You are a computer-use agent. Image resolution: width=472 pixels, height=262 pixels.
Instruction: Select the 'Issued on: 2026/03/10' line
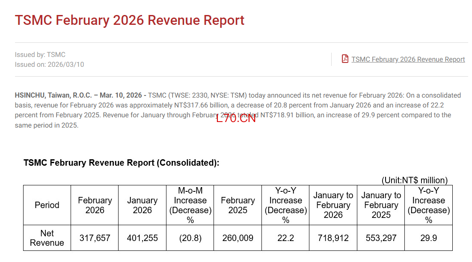(x=49, y=65)
